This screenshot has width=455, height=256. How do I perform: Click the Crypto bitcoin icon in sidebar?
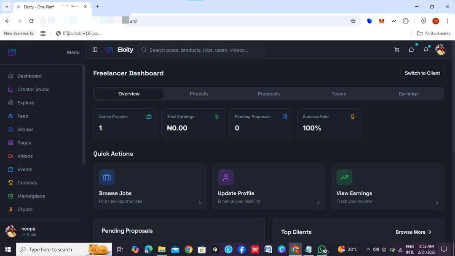pyautogui.click(x=11, y=209)
